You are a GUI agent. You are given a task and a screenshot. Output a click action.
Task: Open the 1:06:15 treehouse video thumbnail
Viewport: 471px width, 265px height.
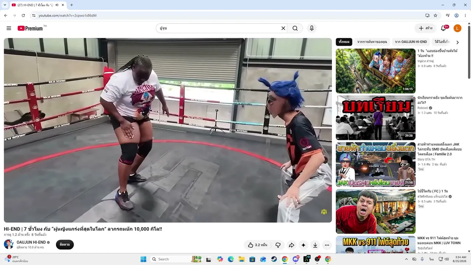376,71
